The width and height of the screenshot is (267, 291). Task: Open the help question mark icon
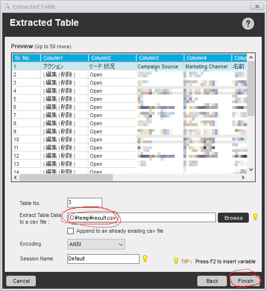(248, 23)
